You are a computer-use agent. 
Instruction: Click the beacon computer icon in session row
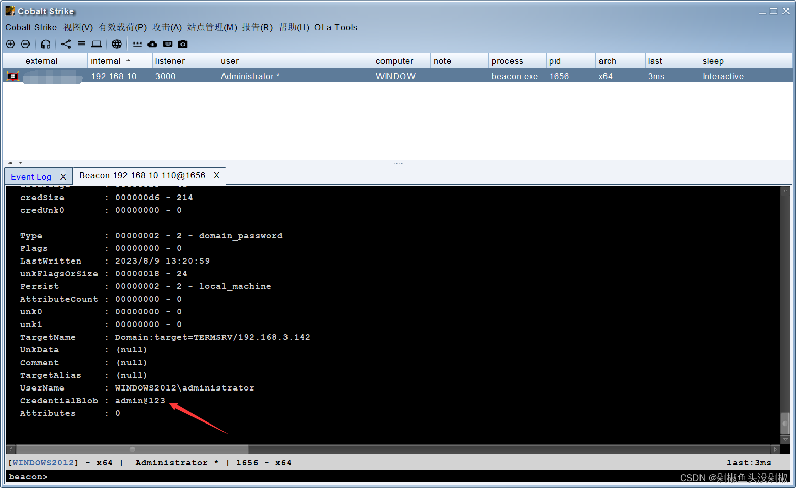(13, 76)
